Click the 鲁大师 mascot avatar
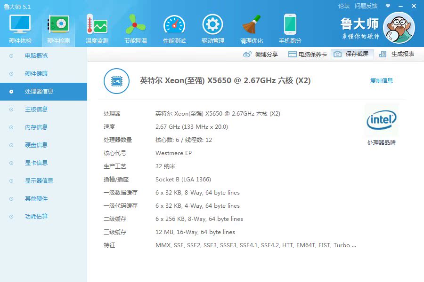This screenshot has height=282, width=424. pyautogui.click(x=399, y=28)
